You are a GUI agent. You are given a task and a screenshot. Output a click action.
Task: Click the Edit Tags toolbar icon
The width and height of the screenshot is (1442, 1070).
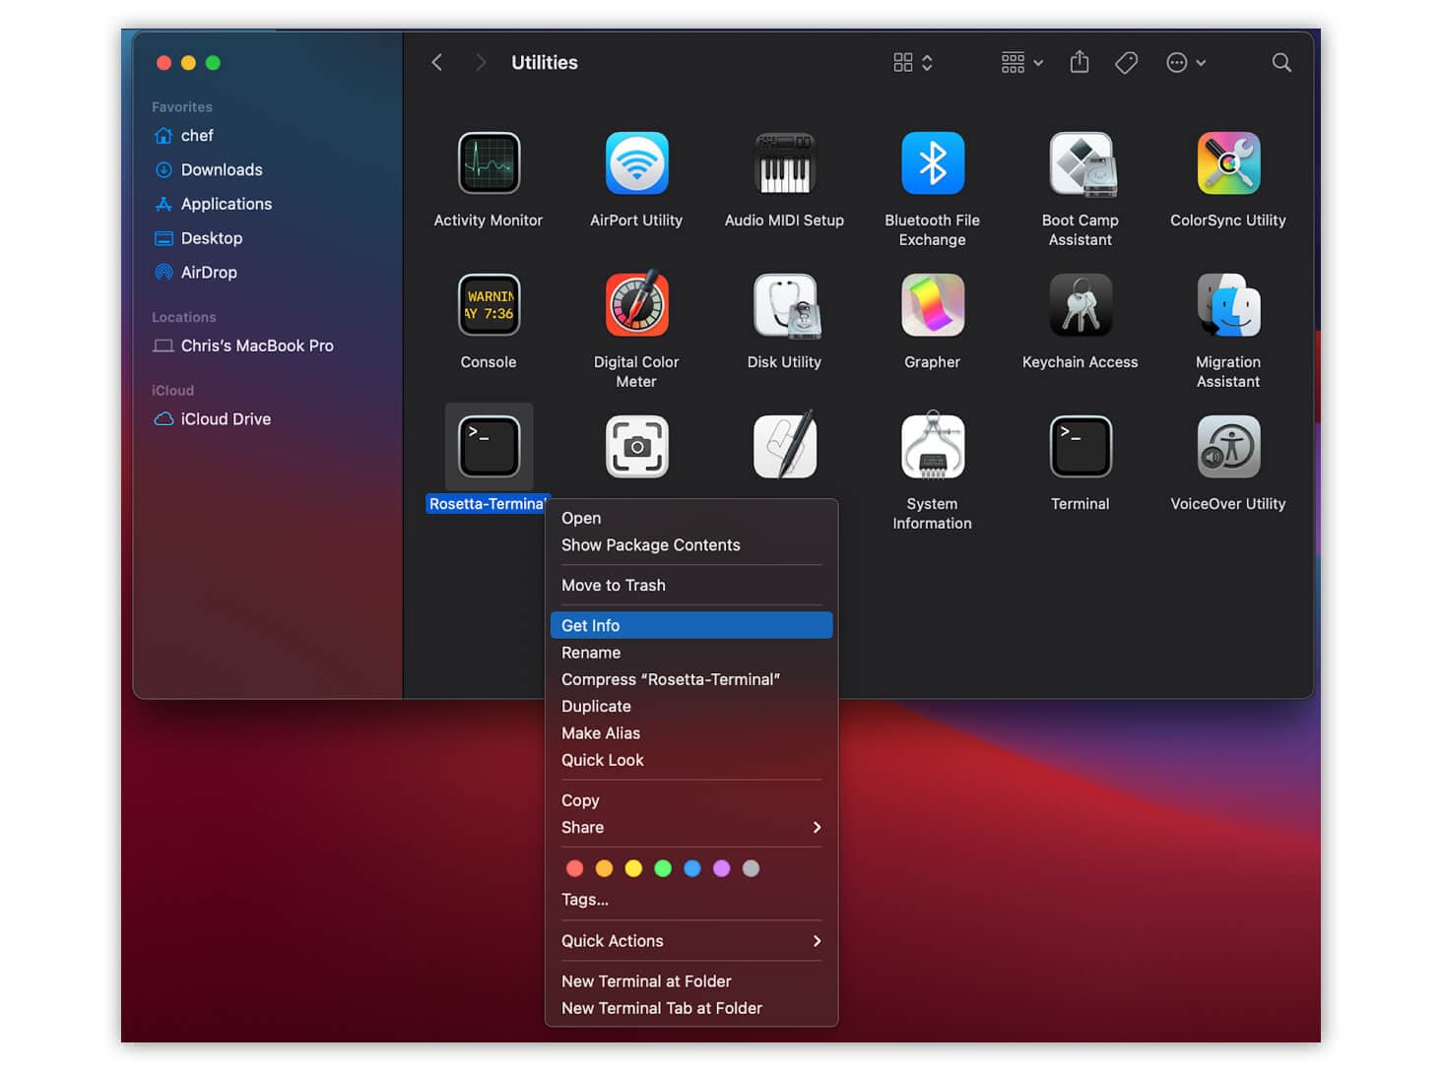click(x=1126, y=62)
